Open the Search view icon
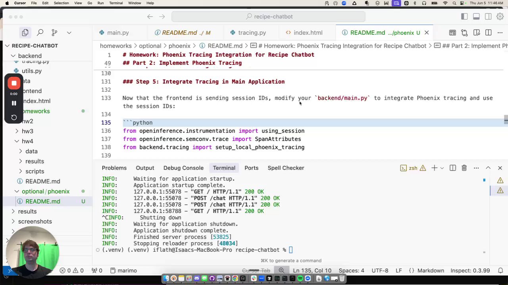 (x=40, y=32)
